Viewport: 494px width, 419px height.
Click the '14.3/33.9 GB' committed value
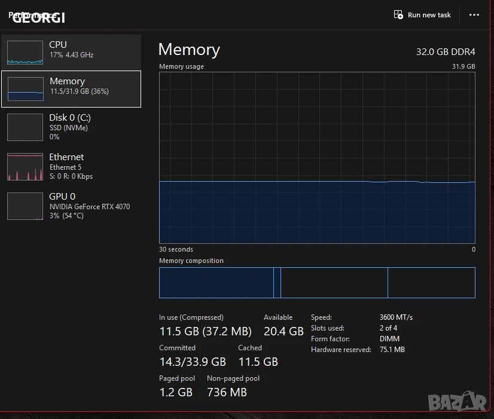click(x=193, y=362)
